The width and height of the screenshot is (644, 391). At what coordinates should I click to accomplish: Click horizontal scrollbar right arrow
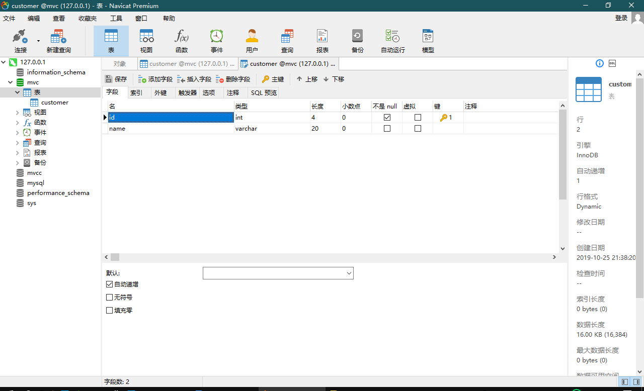554,257
